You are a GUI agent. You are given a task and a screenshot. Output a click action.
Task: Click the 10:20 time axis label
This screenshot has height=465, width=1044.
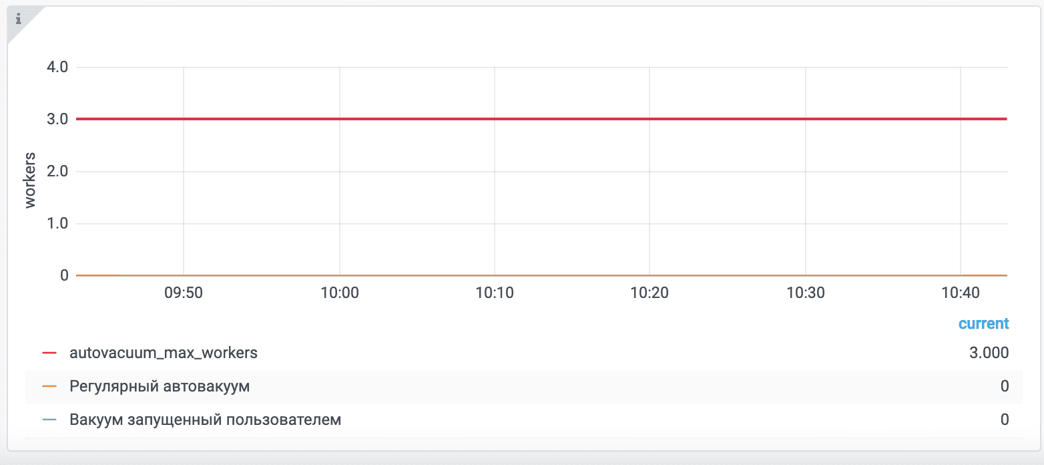tap(649, 293)
